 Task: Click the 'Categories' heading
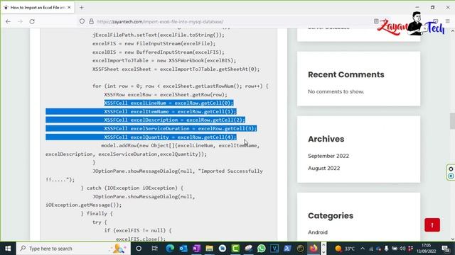(331, 215)
